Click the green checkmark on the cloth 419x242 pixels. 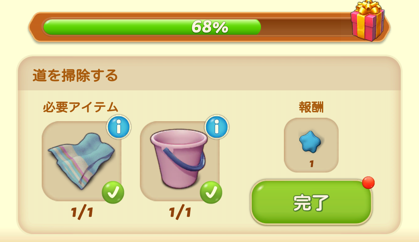click(x=113, y=192)
